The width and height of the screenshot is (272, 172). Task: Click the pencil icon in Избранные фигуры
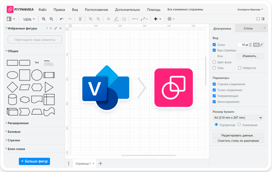(x=55, y=28)
